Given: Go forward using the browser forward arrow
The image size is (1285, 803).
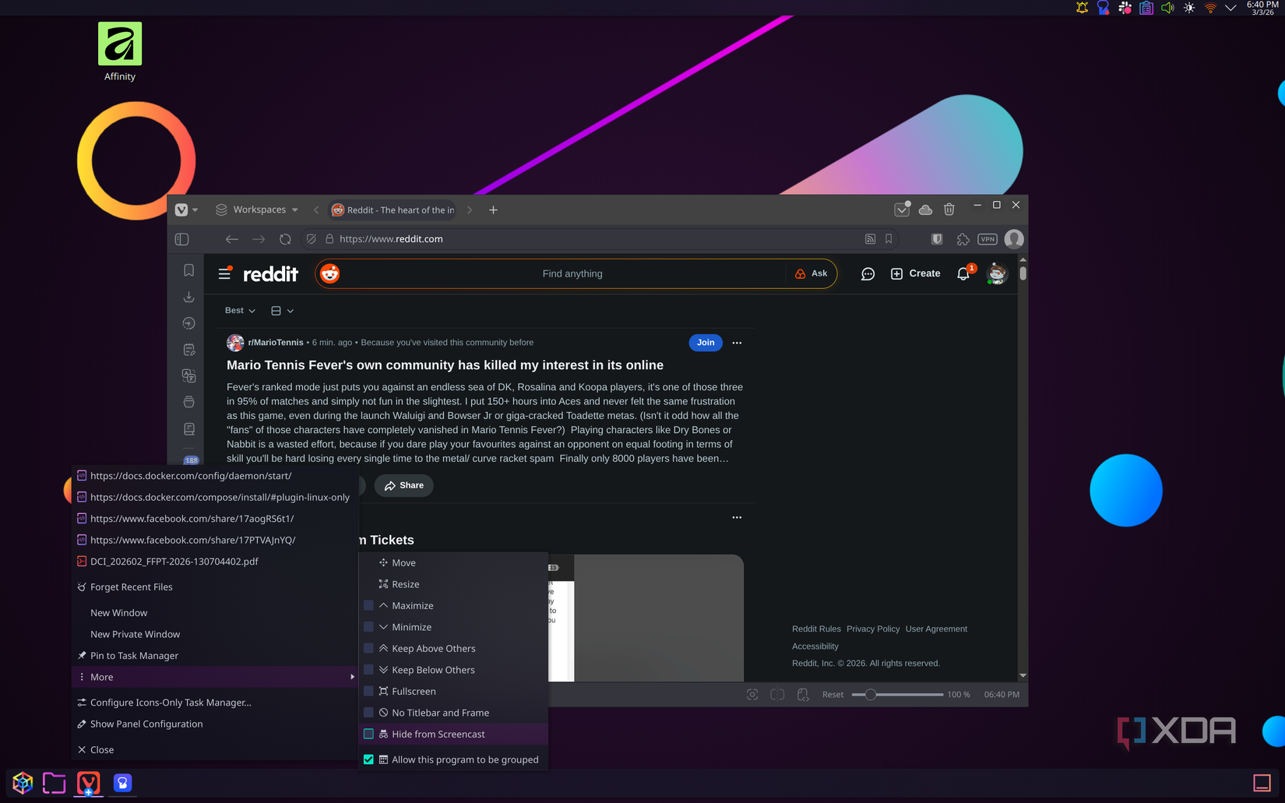Looking at the screenshot, I should 259,239.
